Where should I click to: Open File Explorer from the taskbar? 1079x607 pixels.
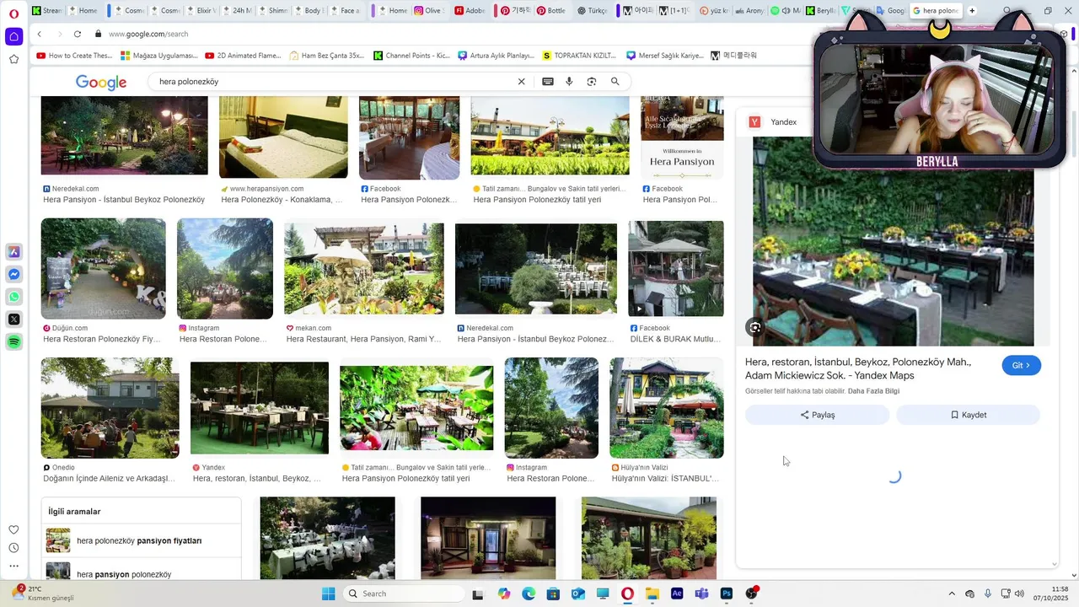(x=652, y=594)
